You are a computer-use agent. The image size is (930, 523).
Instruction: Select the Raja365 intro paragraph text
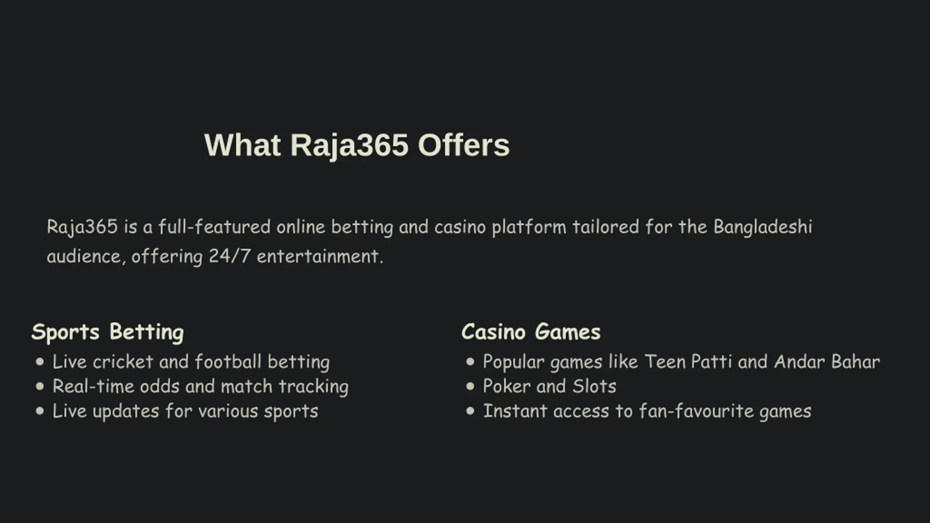429,242
